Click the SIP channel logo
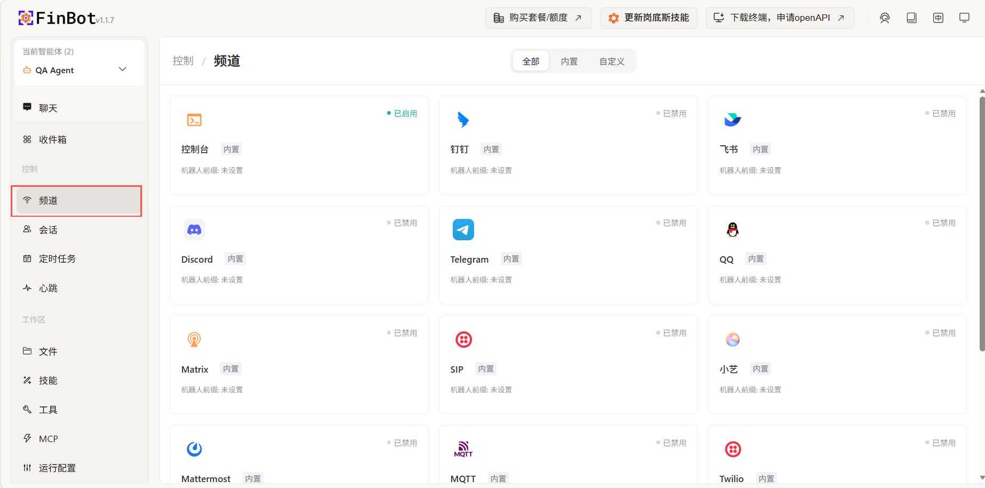The image size is (985, 488). tap(463, 340)
